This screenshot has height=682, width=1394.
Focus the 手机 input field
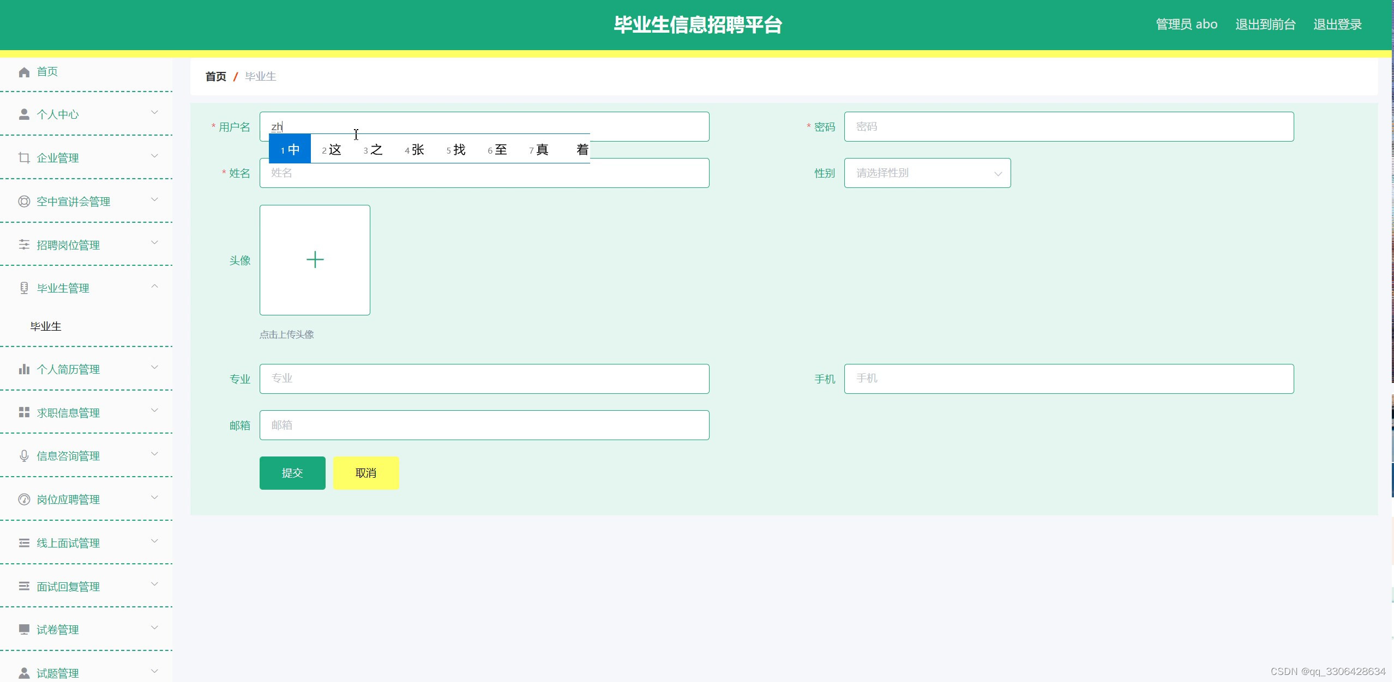point(1069,379)
